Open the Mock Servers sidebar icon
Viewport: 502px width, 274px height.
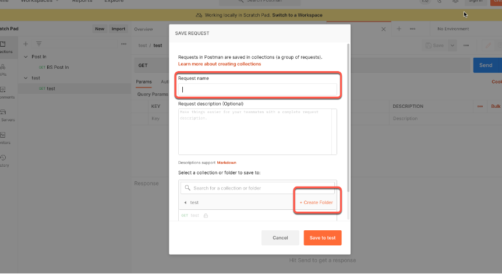click(x=3, y=113)
